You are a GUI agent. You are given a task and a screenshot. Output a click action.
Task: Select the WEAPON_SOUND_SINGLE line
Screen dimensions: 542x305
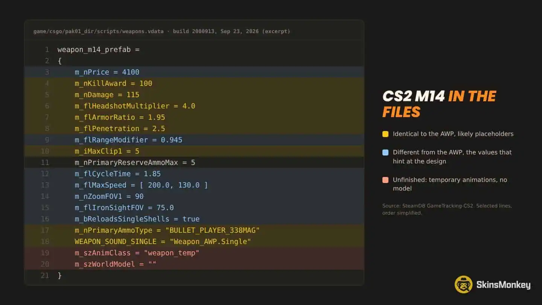[194, 242]
